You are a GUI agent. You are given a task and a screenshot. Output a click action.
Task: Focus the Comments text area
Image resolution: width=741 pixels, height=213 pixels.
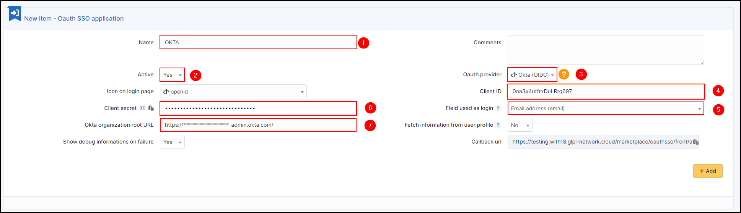click(606, 50)
